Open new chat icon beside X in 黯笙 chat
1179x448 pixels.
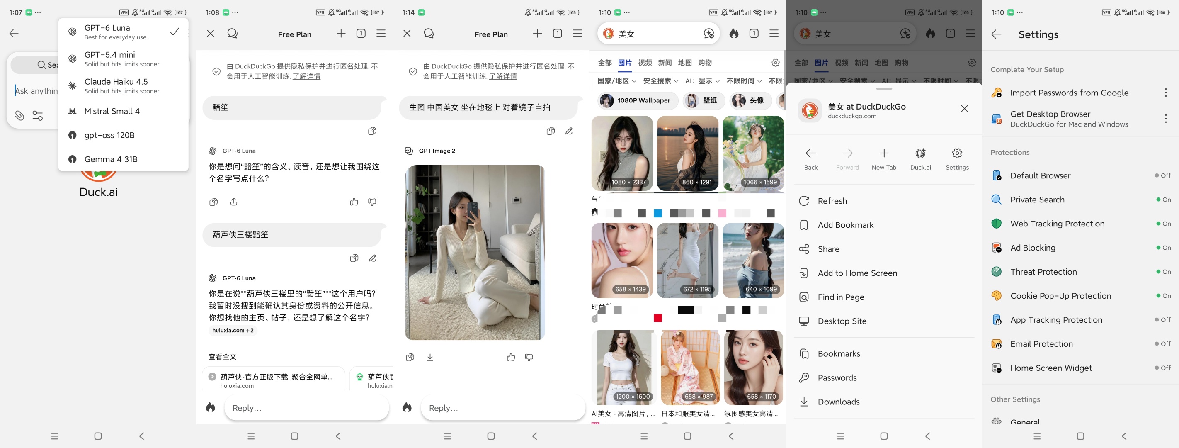pos(232,34)
